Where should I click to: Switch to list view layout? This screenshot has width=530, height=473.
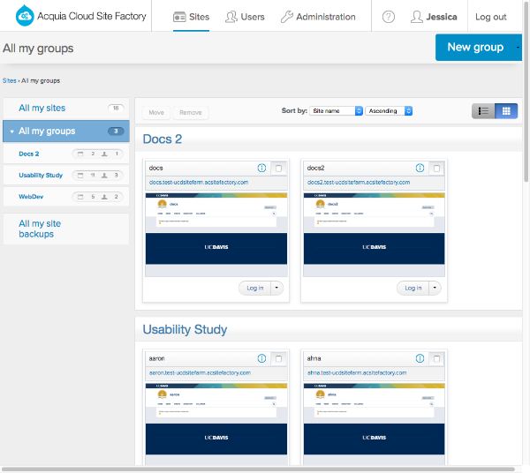click(x=483, y=111)
